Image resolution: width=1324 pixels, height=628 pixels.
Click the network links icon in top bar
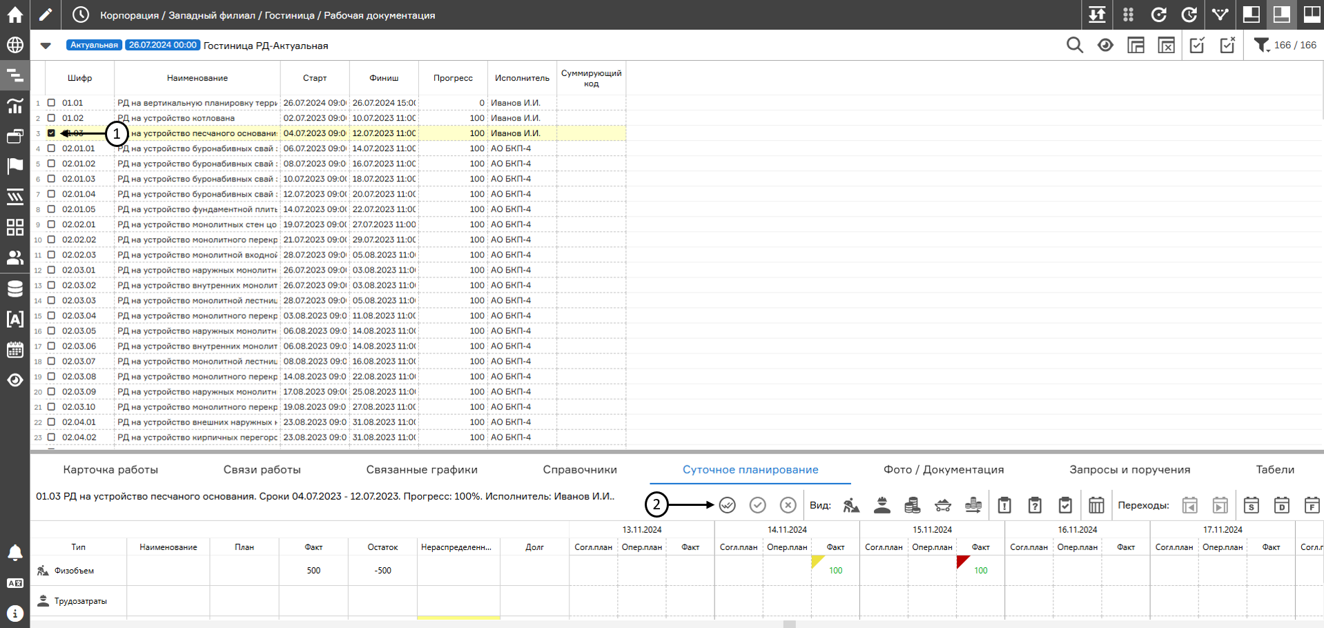click(x=1220, y=14)
